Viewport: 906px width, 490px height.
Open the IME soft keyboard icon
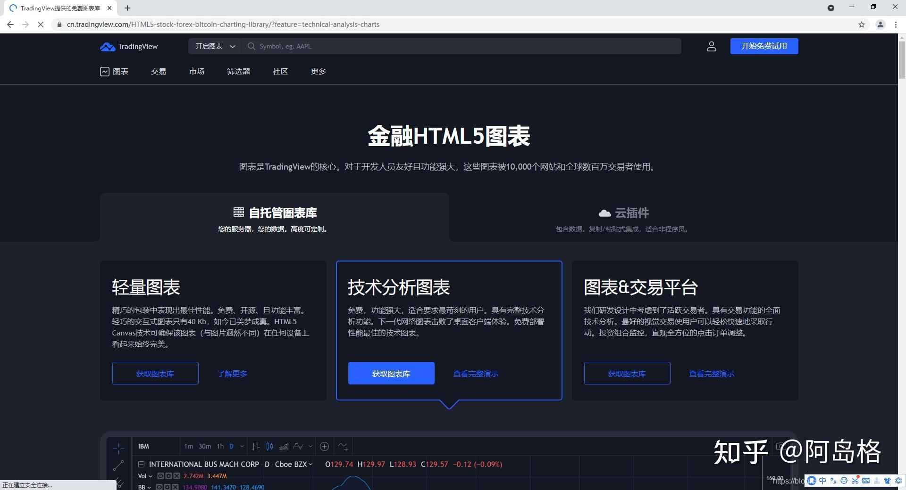[x=866, y=481]
